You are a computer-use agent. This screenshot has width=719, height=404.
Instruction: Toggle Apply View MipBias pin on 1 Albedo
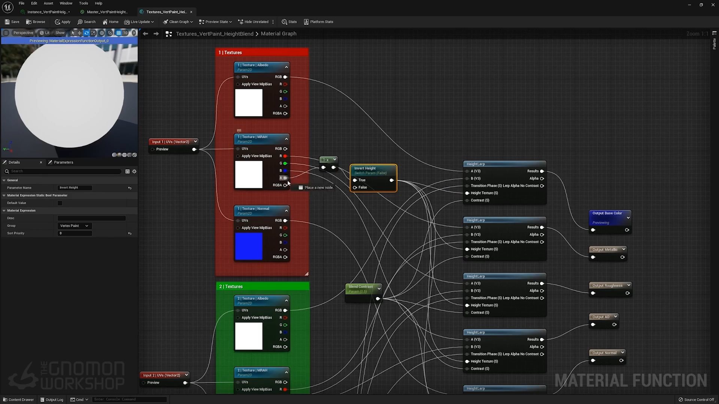238,84
